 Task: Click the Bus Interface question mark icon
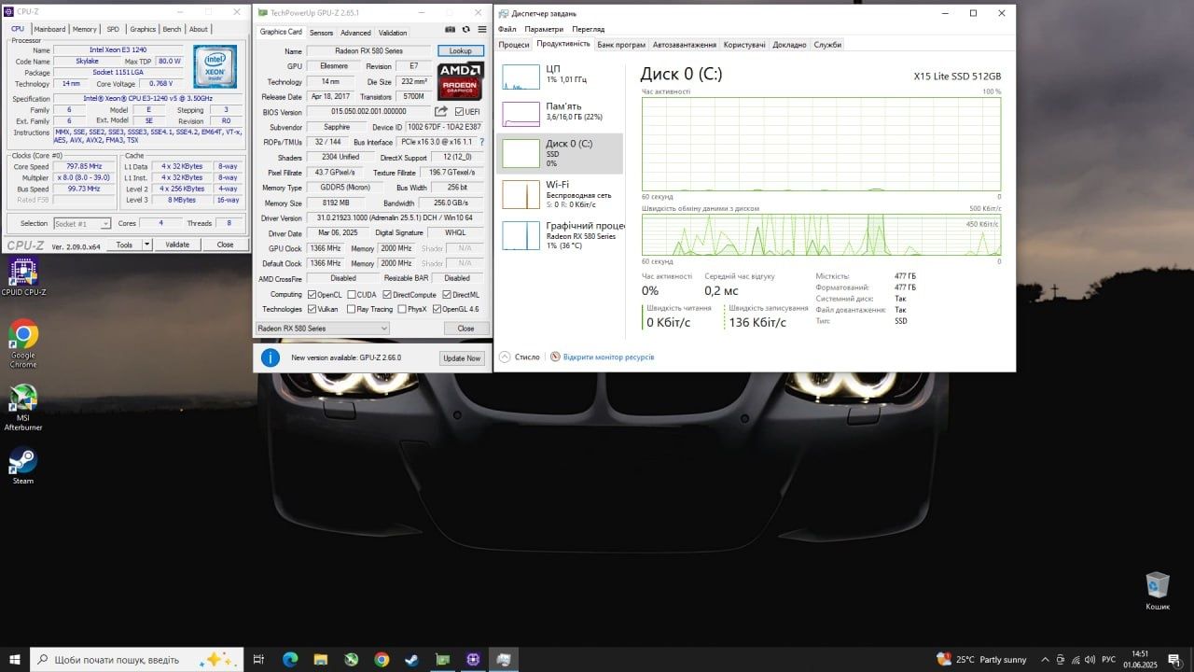click(482, 142)
